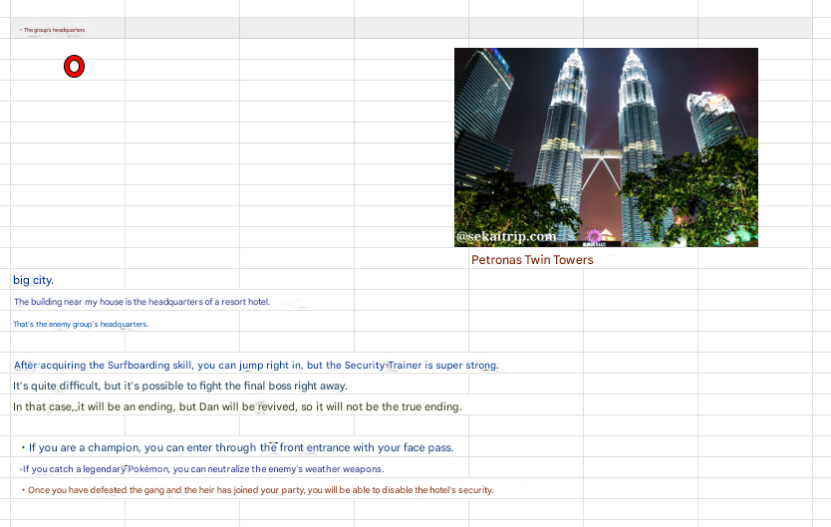Select the line about disabling hotel security
831x527 pixels.
pos(257,490)
